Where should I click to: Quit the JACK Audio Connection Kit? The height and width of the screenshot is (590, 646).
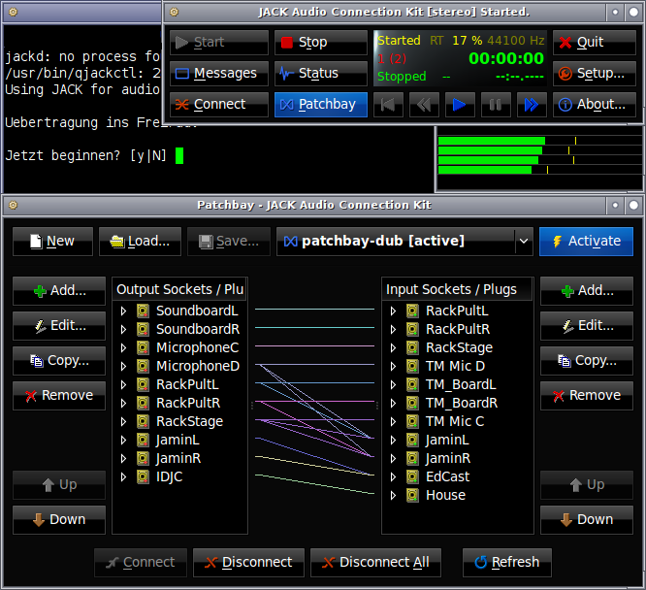click(x=594, y=42)
